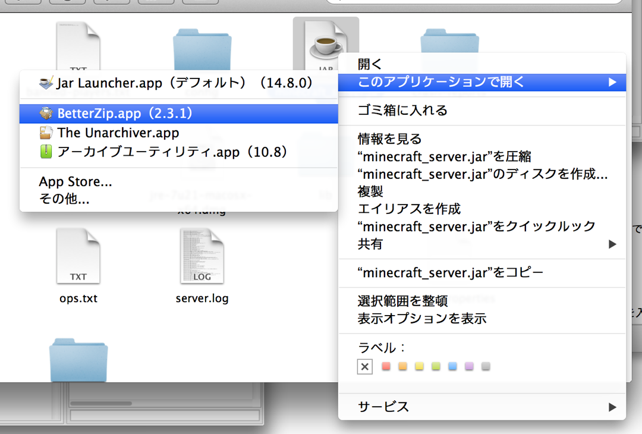Create an alias via エイリアスを作成
Image resolution: width=642 pixels, height=434 pixels.
(482, 209)
